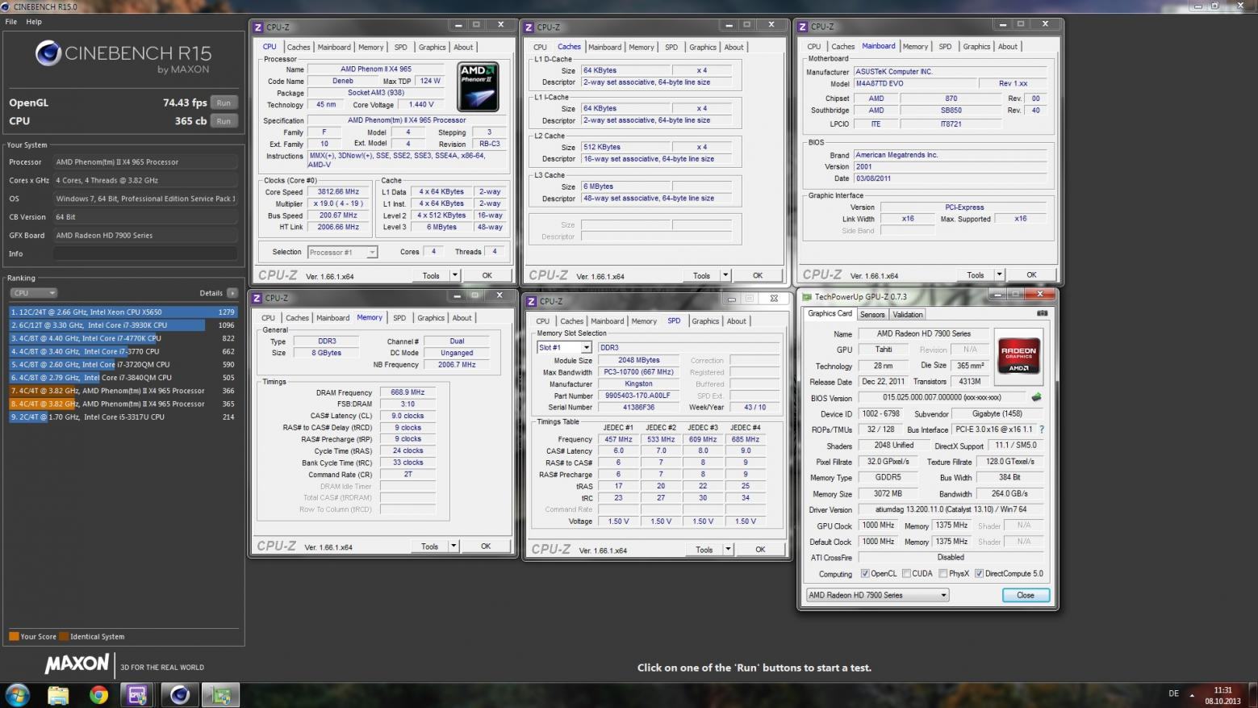Open the CPU ranking type dropdown in Cinebench
The width and height of the screenshot is (1258, 708).
tap(34, 293)
